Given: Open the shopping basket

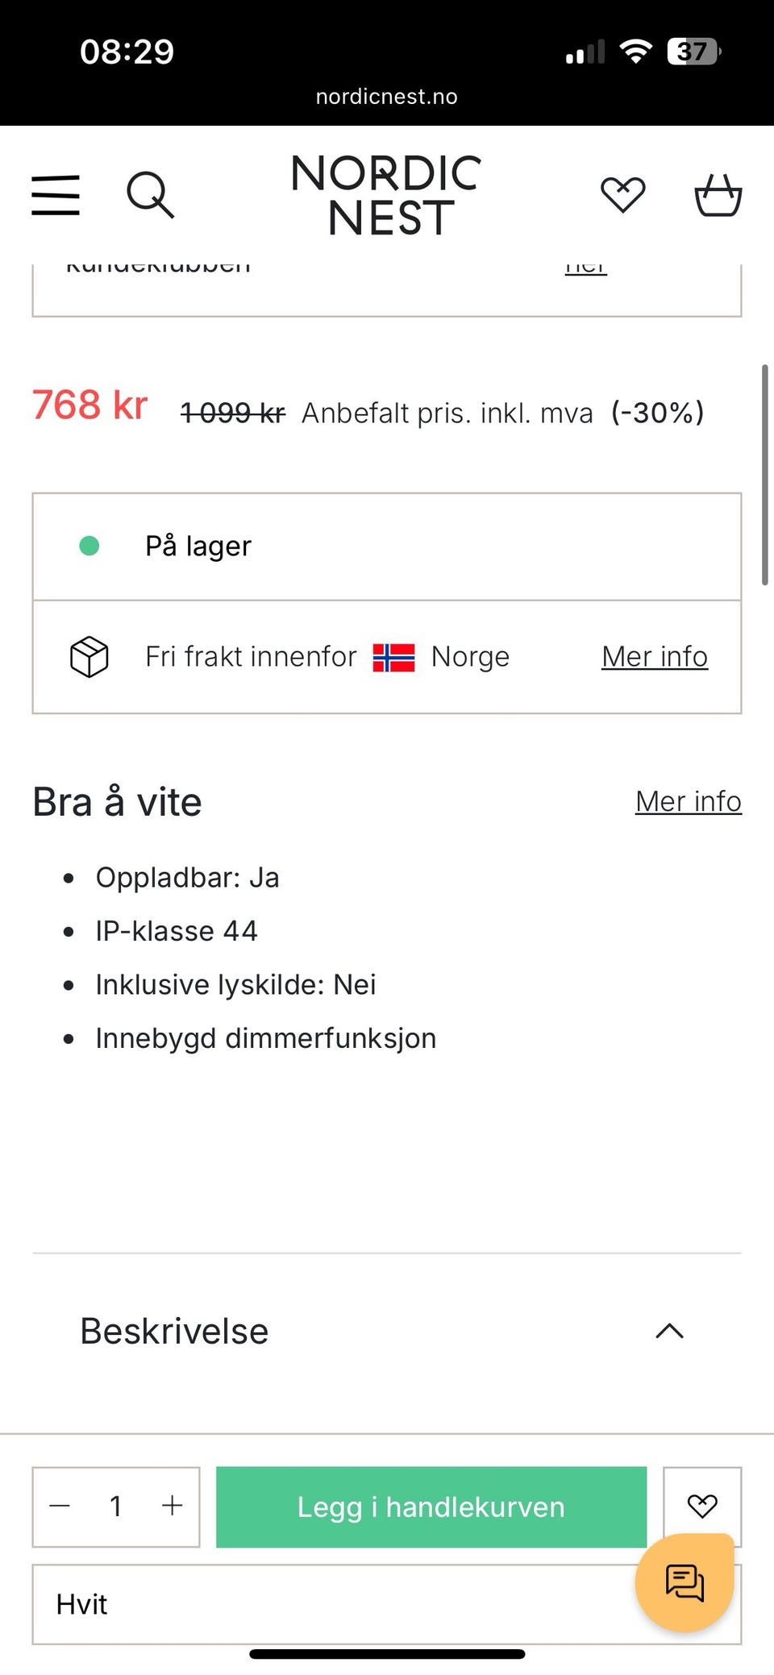Looking at the screenshot, I should point(718,195).
